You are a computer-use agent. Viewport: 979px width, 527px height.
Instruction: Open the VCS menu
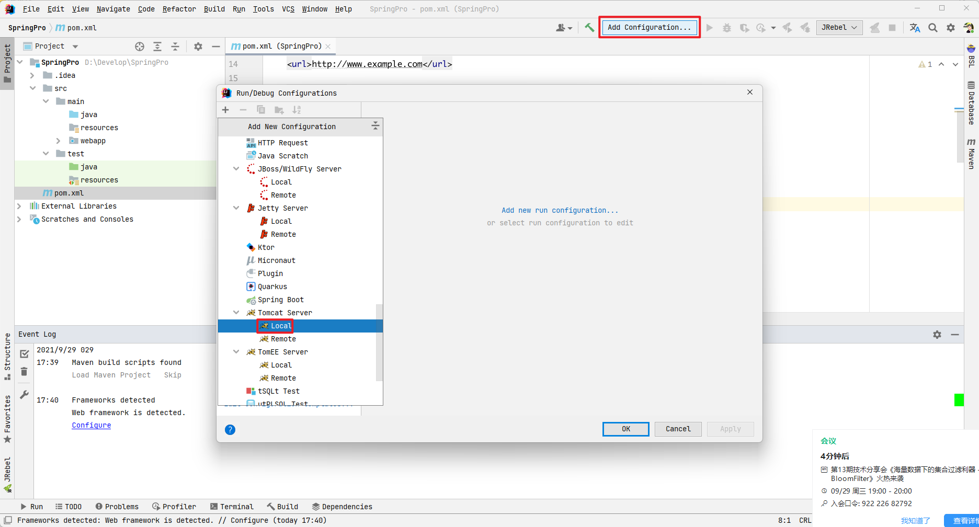[x=288, y=9]
